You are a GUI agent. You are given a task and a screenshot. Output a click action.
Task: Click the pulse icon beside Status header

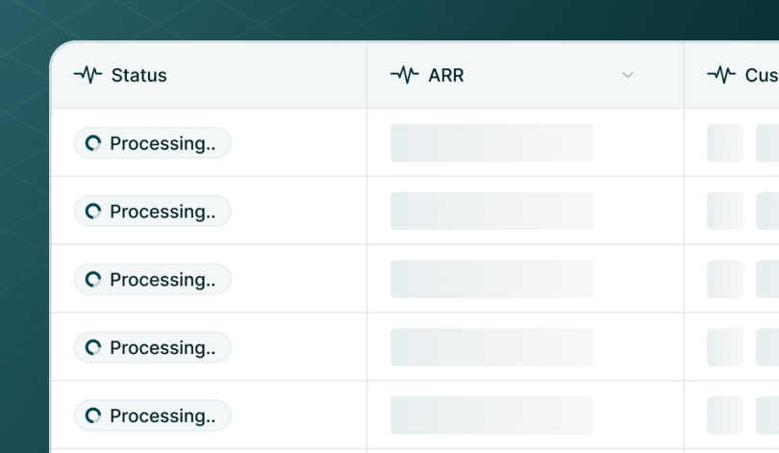tap(88, 75)
